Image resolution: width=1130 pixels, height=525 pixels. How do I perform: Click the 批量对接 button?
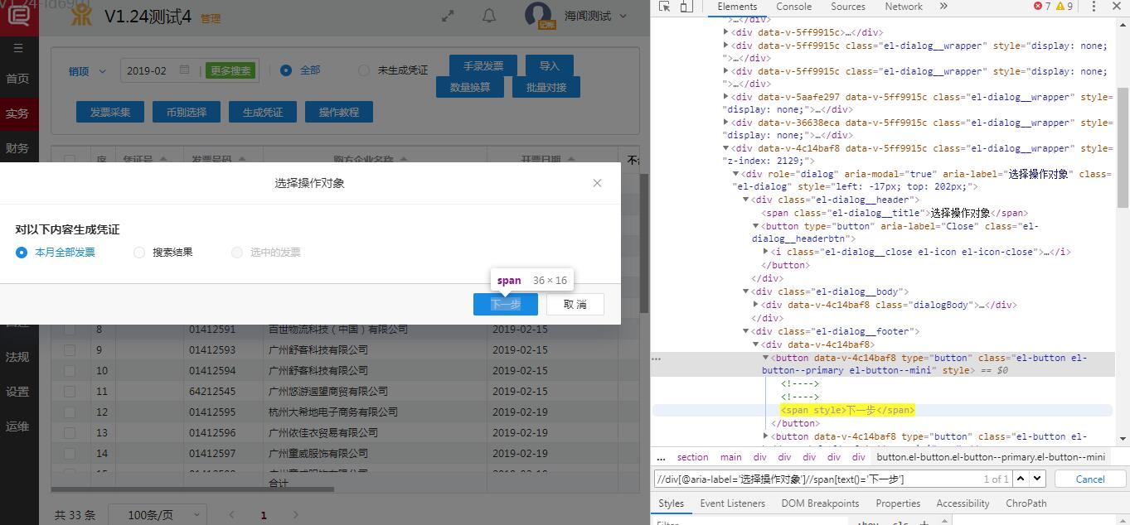coord(546,87)
